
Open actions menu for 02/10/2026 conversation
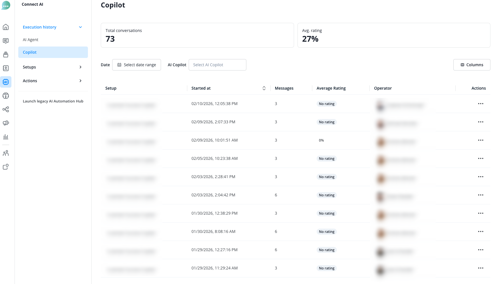[x=480, y=104]
